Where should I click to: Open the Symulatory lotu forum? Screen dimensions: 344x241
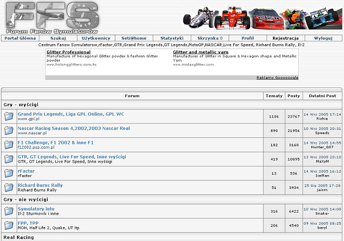[36, 209]
